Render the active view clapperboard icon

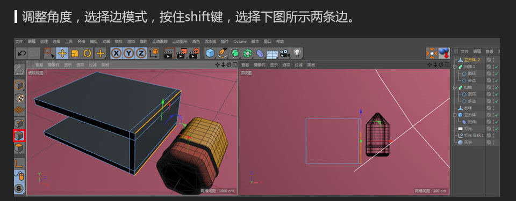(x=169, y=53)
